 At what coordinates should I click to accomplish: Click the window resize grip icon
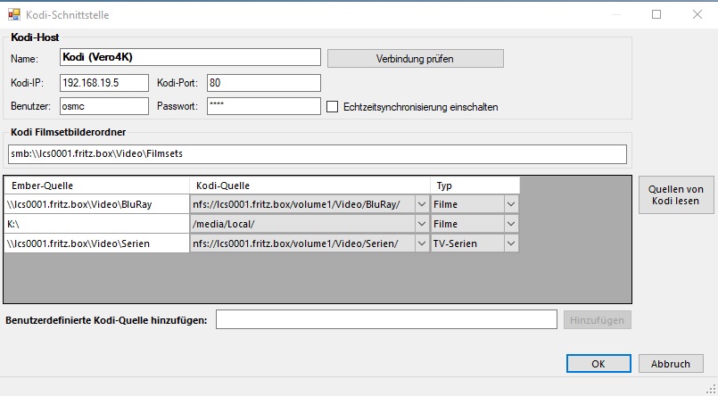coord(711,389)
